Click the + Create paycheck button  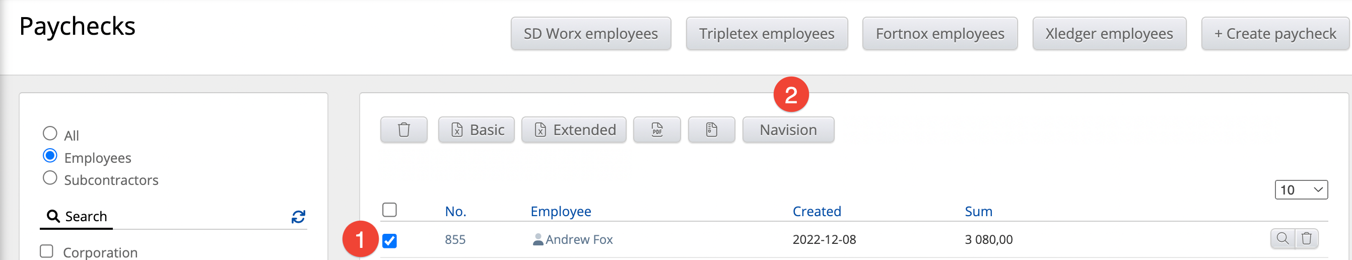(1274, 34)
